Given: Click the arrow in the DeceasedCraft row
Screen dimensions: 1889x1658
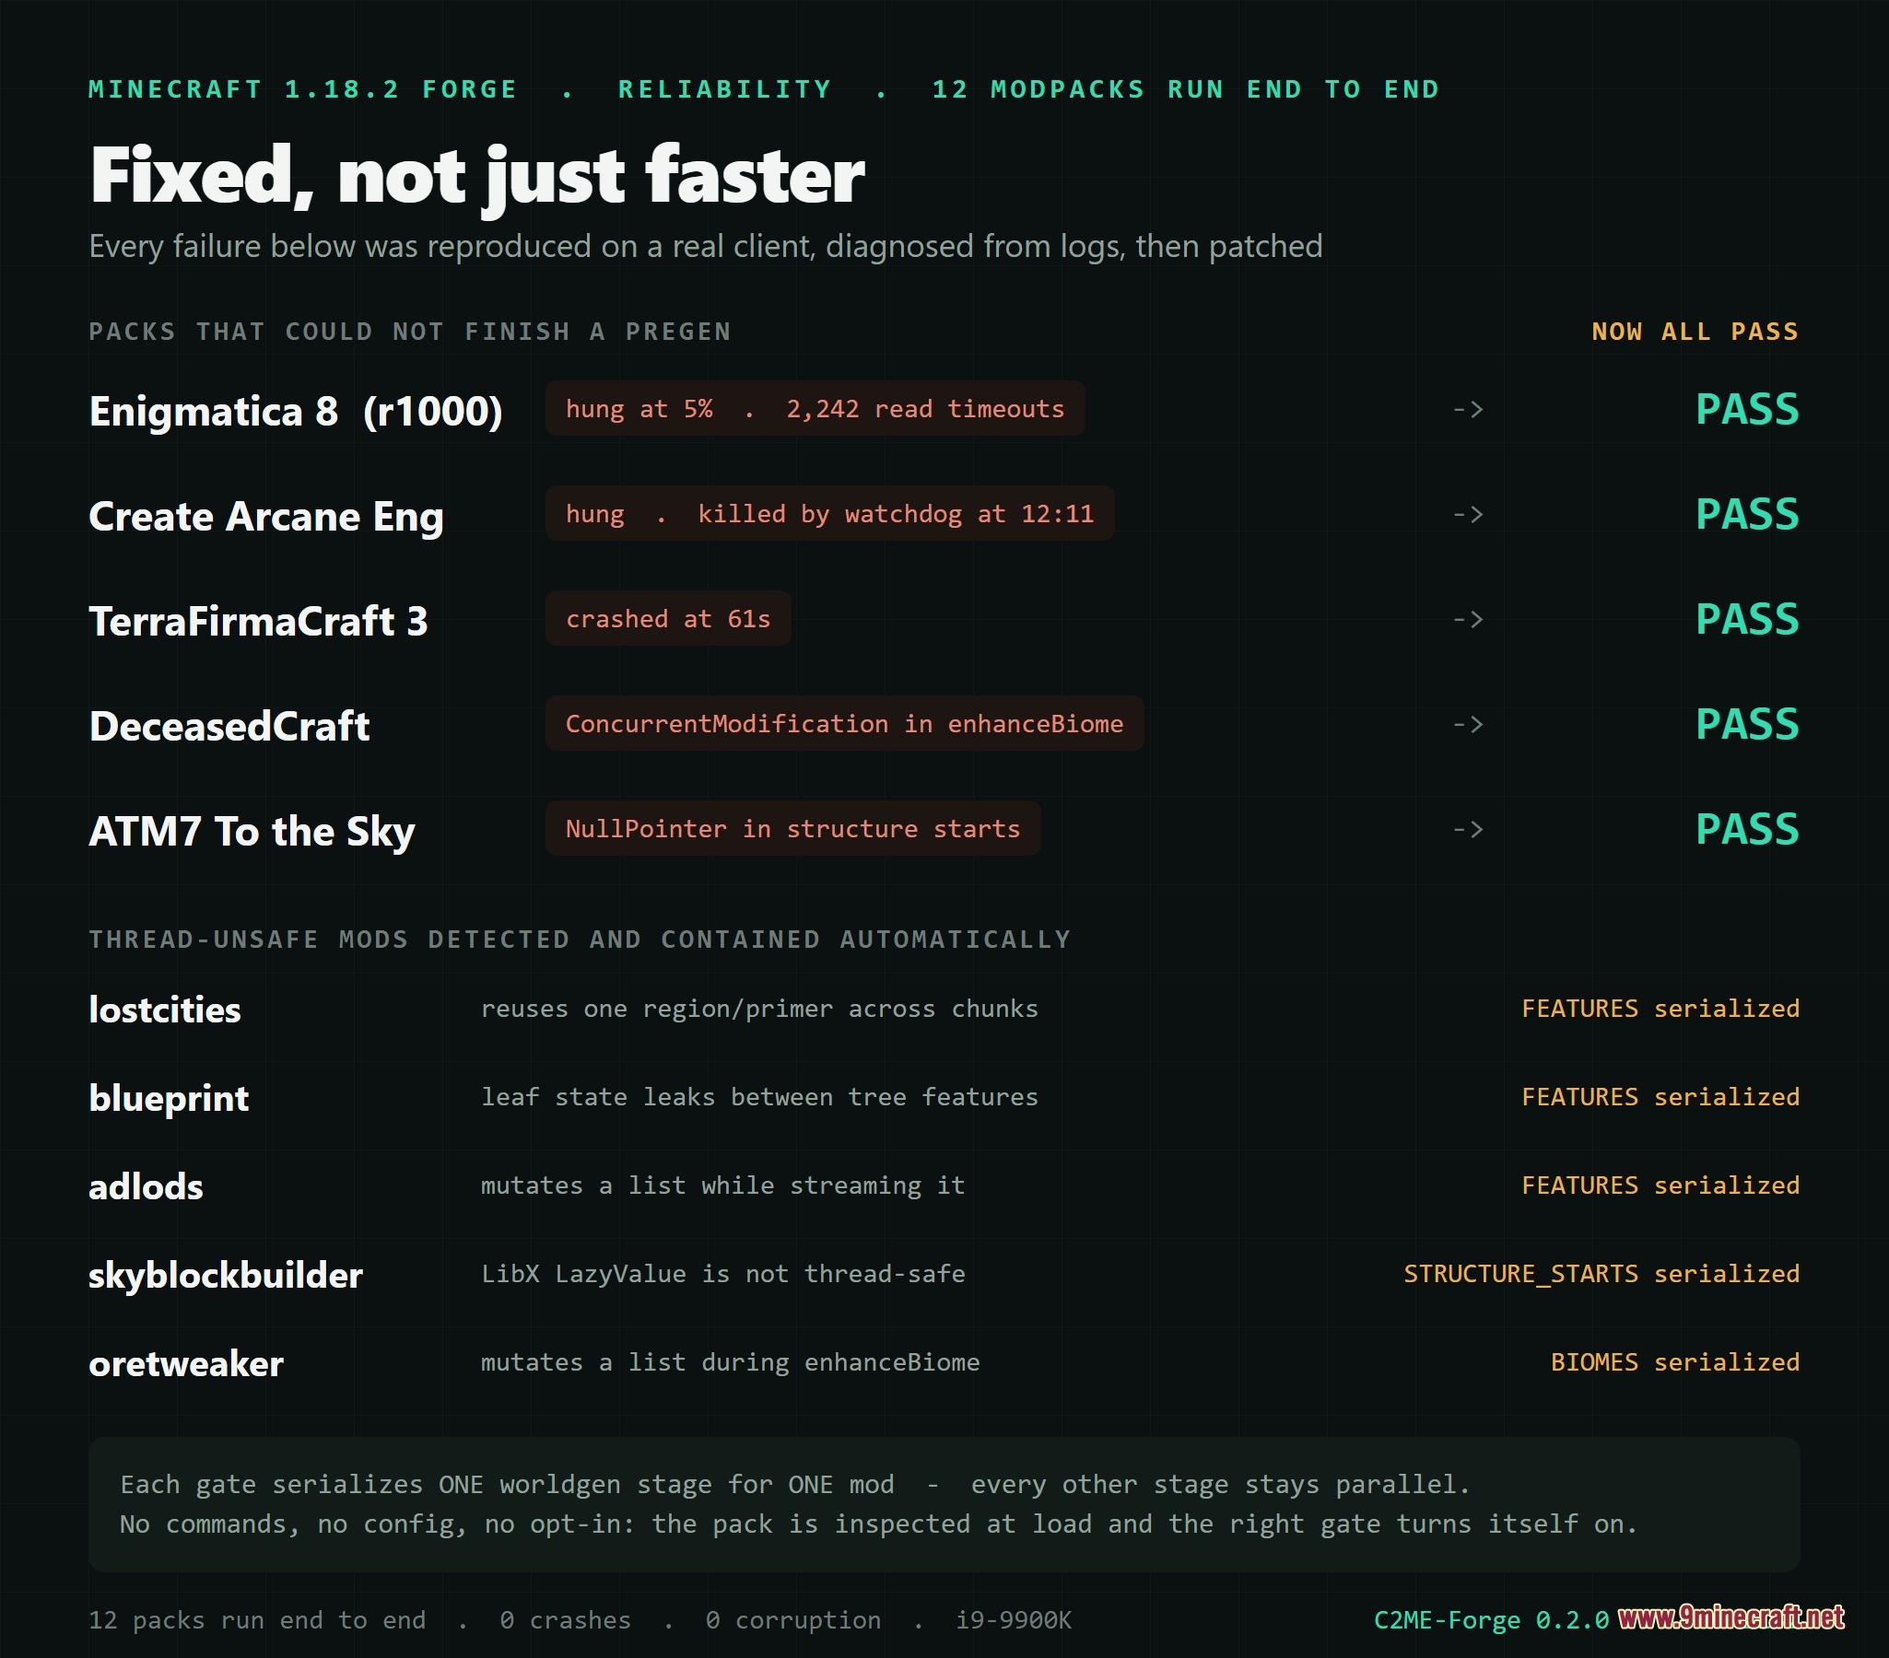Looking at the screenshot, I should (x=1469, y=725).
